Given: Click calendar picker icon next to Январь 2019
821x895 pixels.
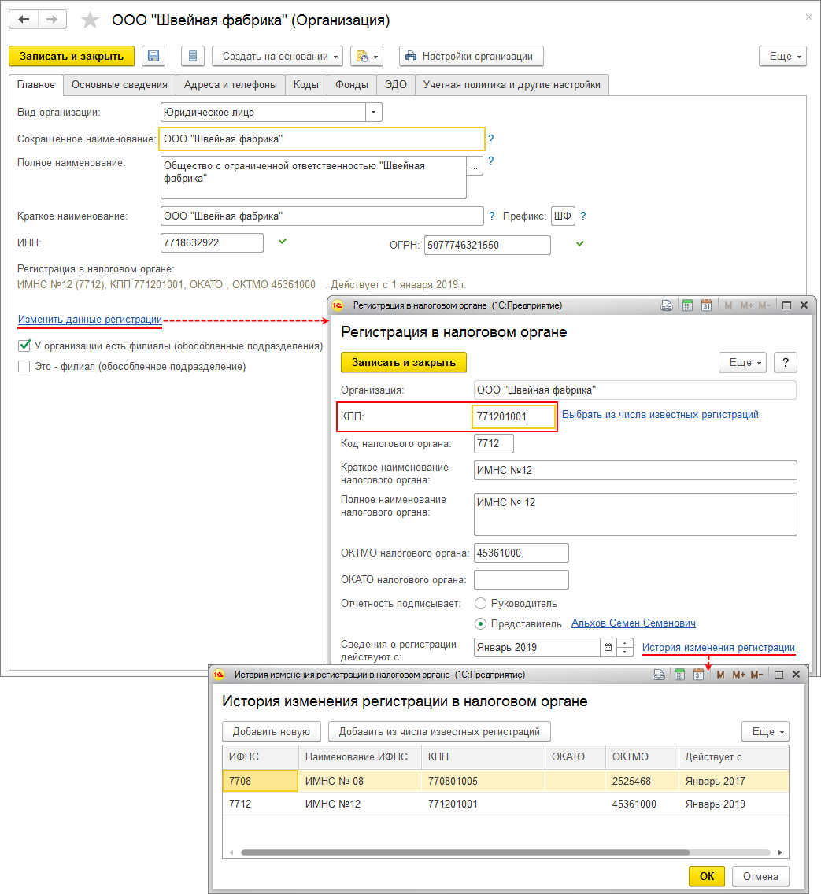Looking at the screenshot, I should pyautogui.click(x=607, y=647).
